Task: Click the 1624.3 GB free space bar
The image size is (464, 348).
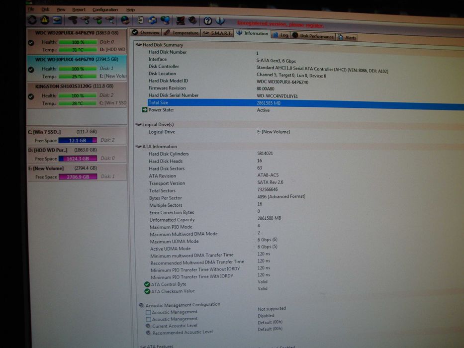Action: pyautogui.click(x=78, y=159)
